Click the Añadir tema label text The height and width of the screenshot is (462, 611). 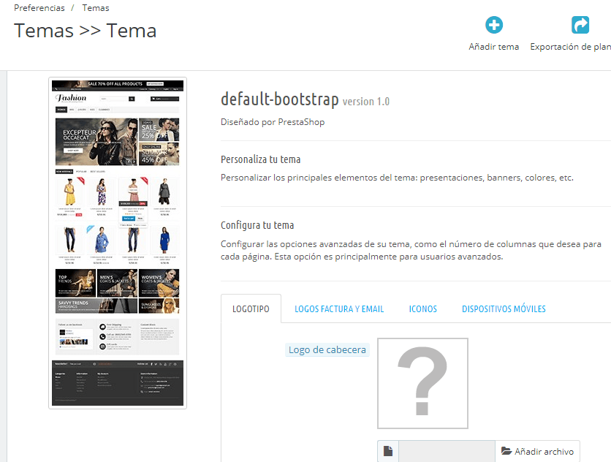coord(494,47)
